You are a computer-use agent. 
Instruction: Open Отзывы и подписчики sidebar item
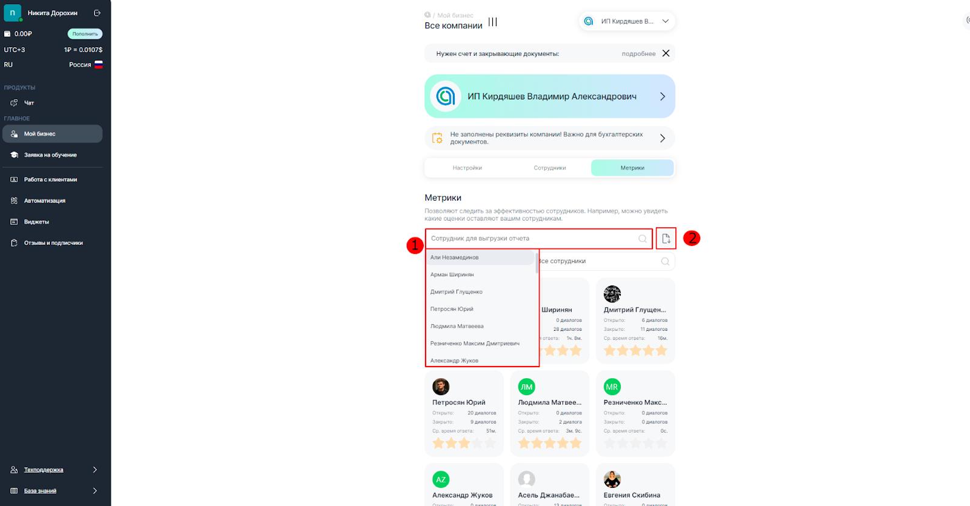coord(52,243)
